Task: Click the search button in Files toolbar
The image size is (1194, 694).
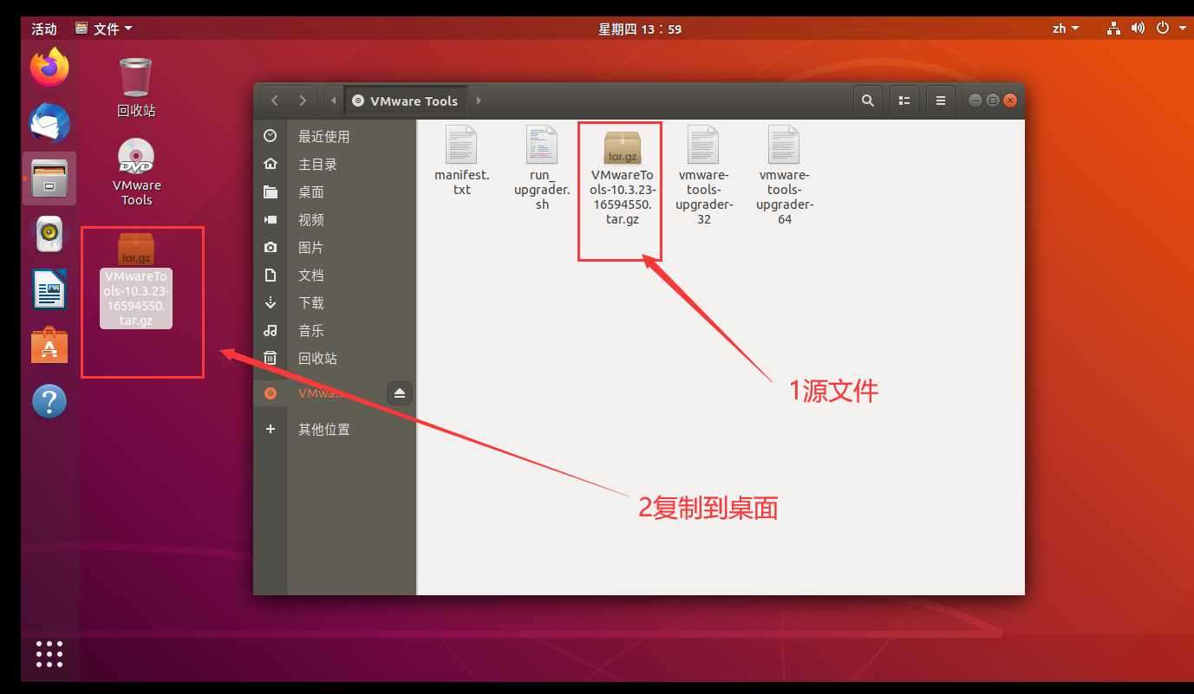Action: point(867,101)
